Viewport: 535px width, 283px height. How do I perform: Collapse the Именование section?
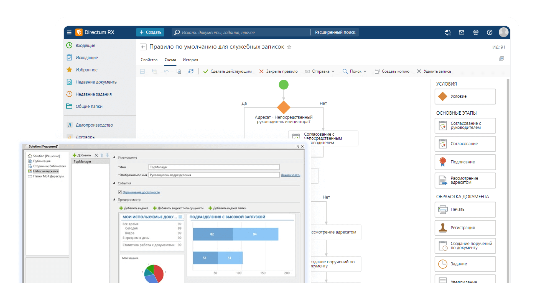114,157
